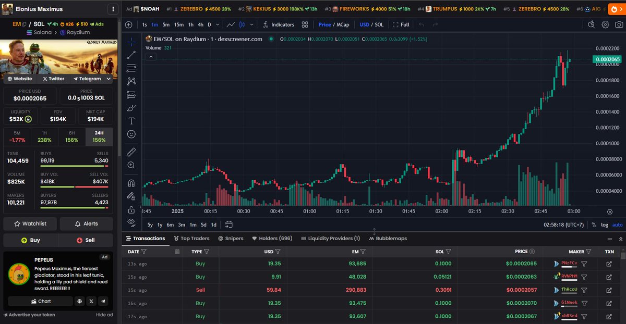Select the text annotation tool
The height and width of the screenshot is (324, 626).
point(131,121)
